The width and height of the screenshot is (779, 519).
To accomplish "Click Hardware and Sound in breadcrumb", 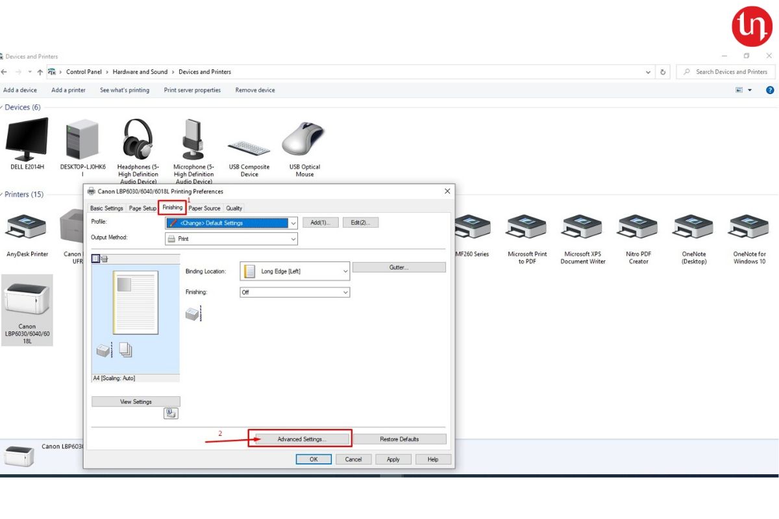I will [x=140, y=72].
